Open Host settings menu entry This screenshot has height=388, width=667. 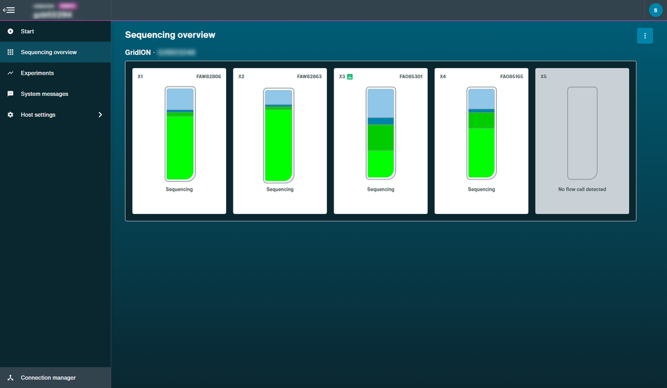[x=55, y=115]
